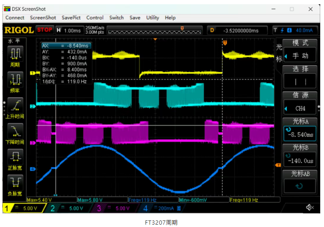The width and height of the screenshot is (324, 227).
Task: Click the 250MSa/s sample rate readout
Action: 95,28
